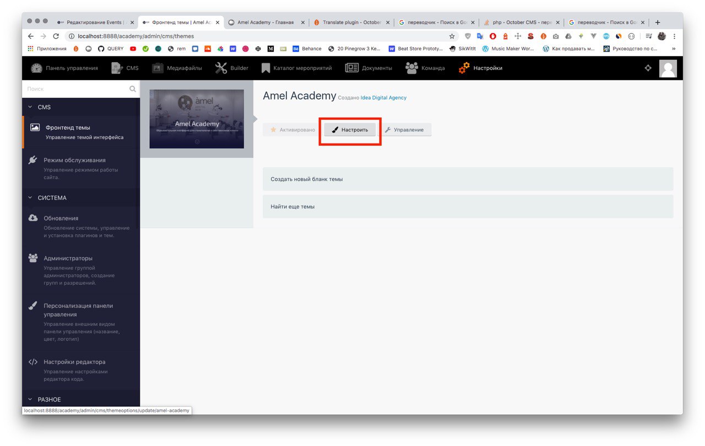Open Команда in the top navigation
The width and height of the screenshot is (705, 446).
point(425,68)
